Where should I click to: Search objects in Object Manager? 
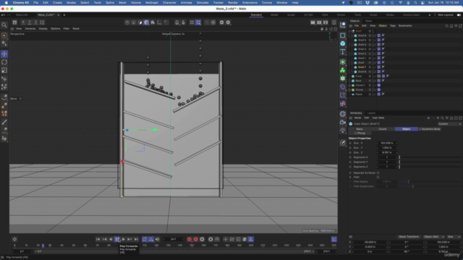[446, 26]
